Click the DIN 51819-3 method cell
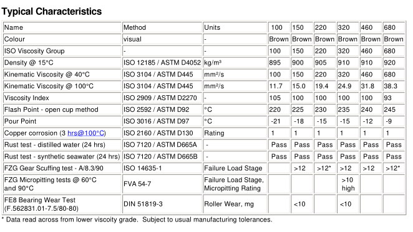The width and height of the screenshot is (413, 232). (x=162, y=204)
